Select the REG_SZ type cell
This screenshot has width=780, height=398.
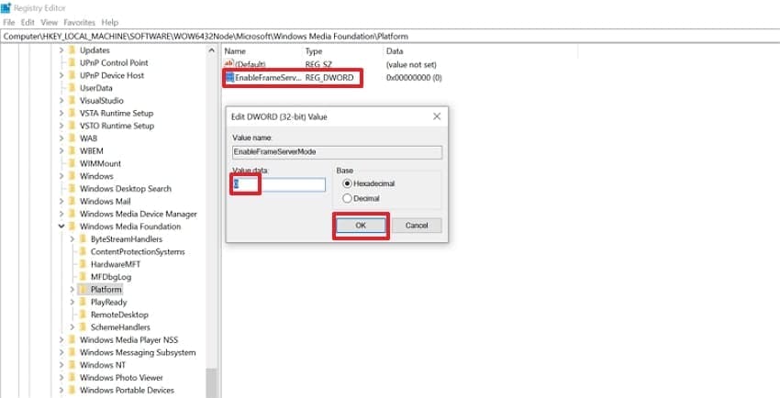pos(318,64)
